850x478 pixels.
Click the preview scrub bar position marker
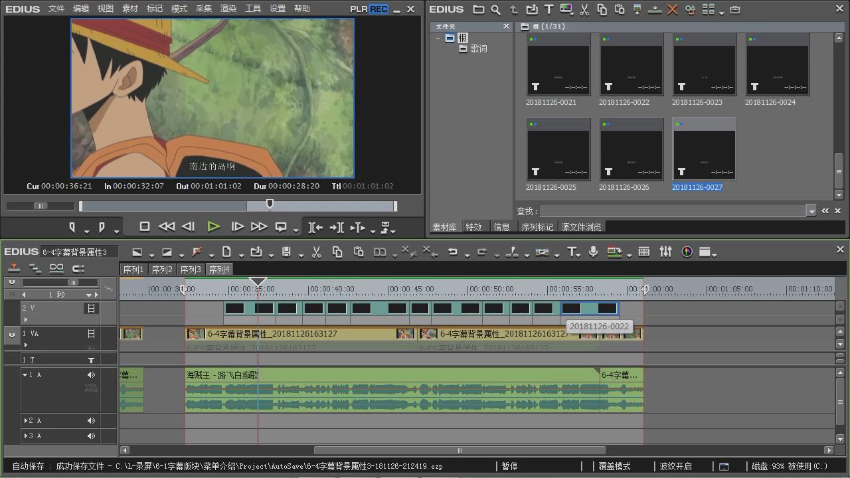pyautogui.click(x=270, y=204)
